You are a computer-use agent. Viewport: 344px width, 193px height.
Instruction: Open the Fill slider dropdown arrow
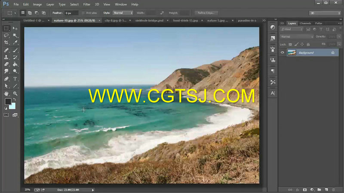tap(339, 44)
